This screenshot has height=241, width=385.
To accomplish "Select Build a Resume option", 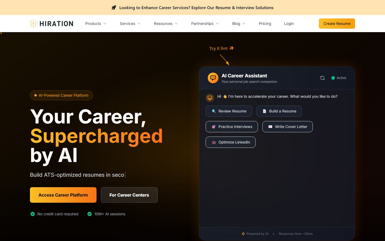I will pyautogui.click(x=279, y=111).
